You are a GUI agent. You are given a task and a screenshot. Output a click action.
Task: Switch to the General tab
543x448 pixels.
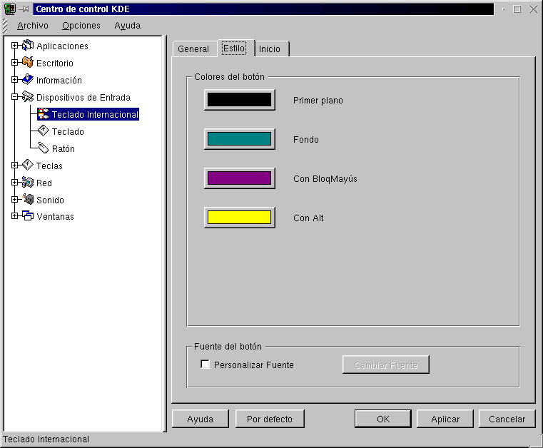[193, 49]
